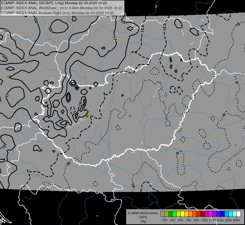Click the cyan swatch above 3000
The image size is (245, 225).
pos(231,214)
